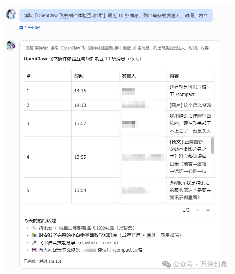Screen dimensions: 235x274
Task: Click the '已完成 · 耗时 1m 10s' status text
Action: click(42, 261)
